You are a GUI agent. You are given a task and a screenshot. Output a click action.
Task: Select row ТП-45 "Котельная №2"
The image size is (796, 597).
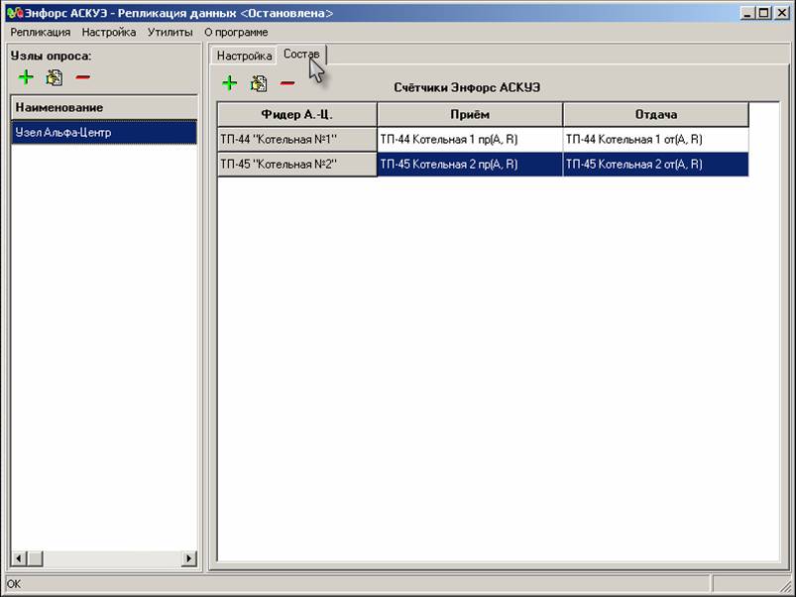click(x=297, y=164)
